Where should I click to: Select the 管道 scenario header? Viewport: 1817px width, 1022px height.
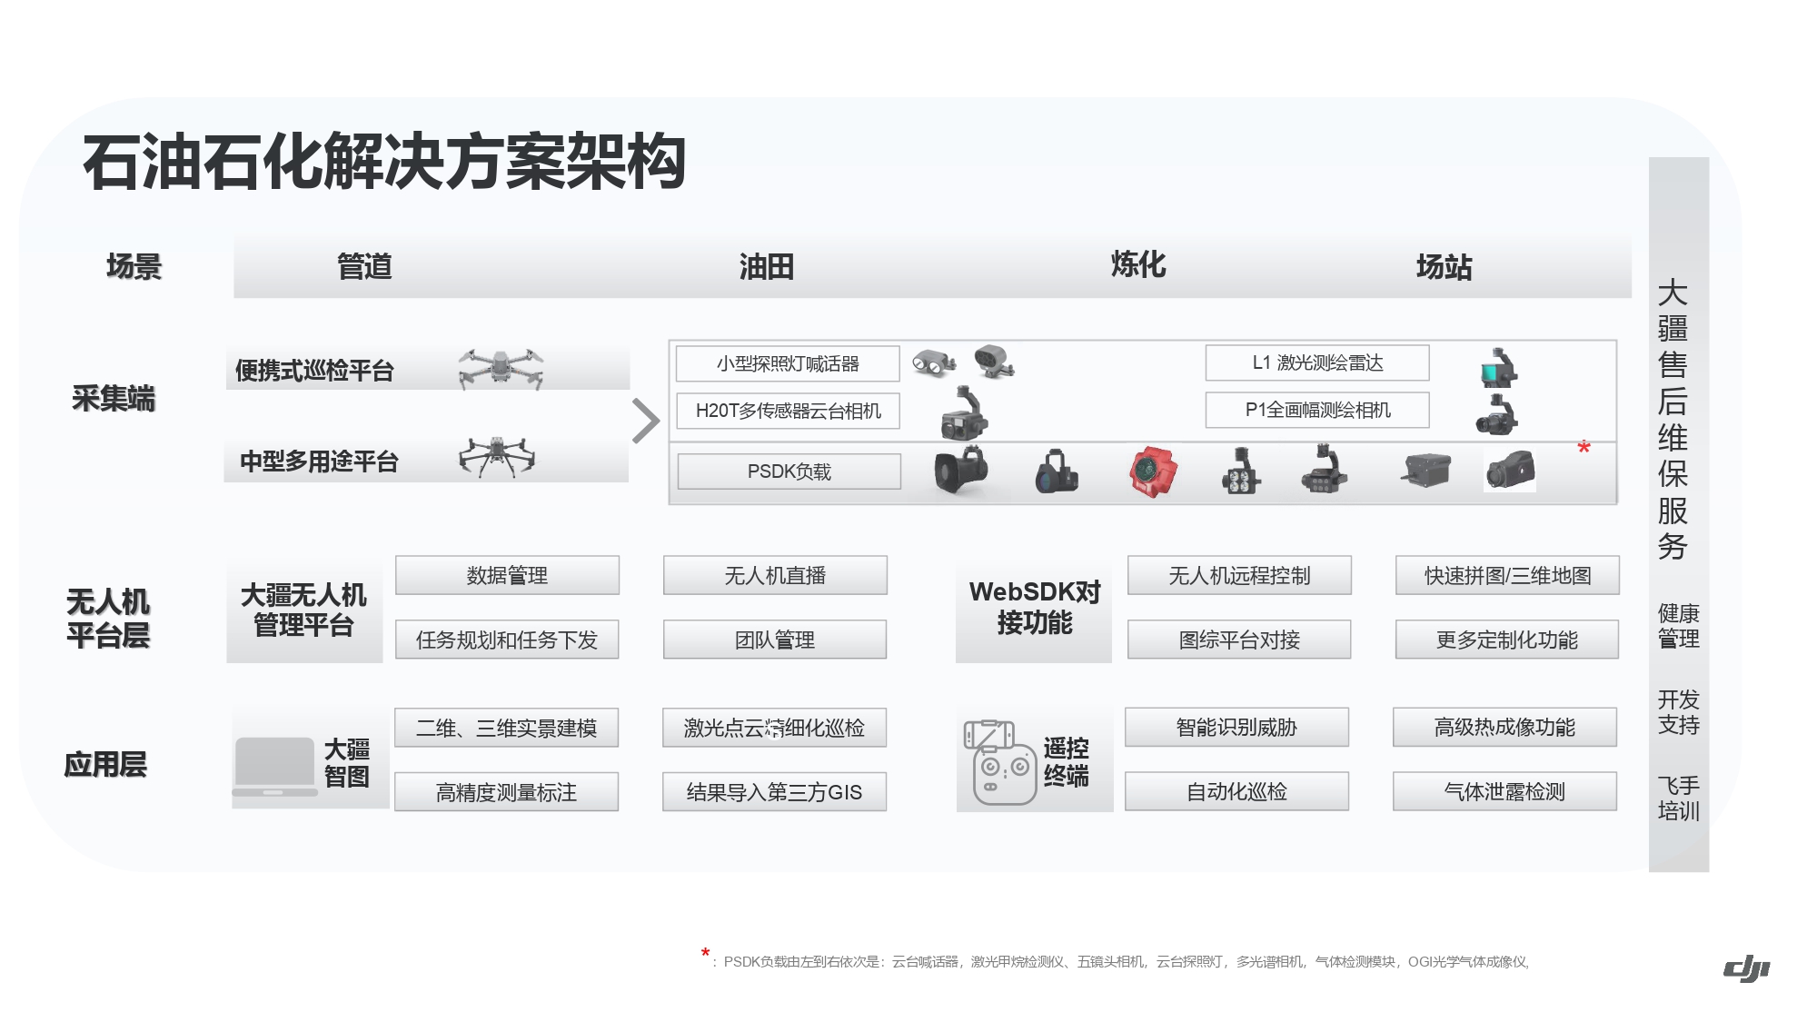point(364,266)
